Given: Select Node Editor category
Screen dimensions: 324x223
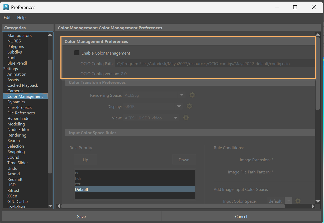Looking at the screenshot, I should 18,129.
